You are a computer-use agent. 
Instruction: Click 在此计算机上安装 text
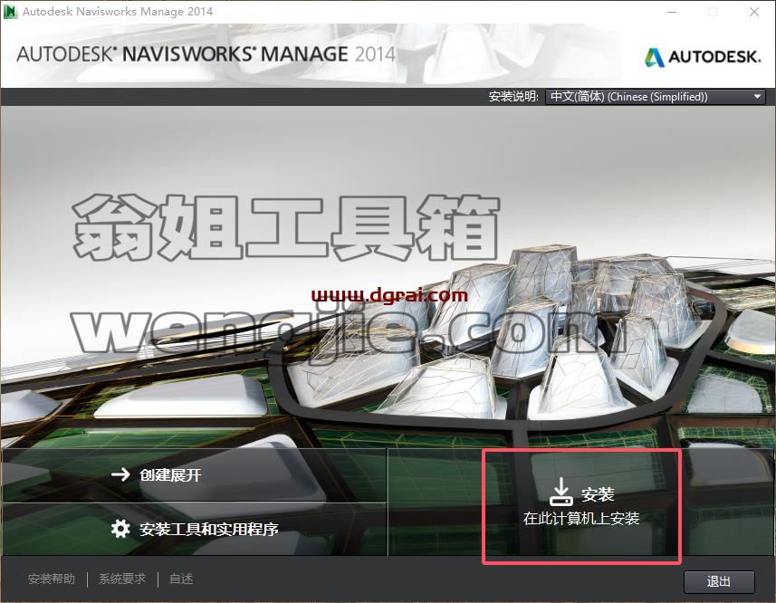click(581, 519)
